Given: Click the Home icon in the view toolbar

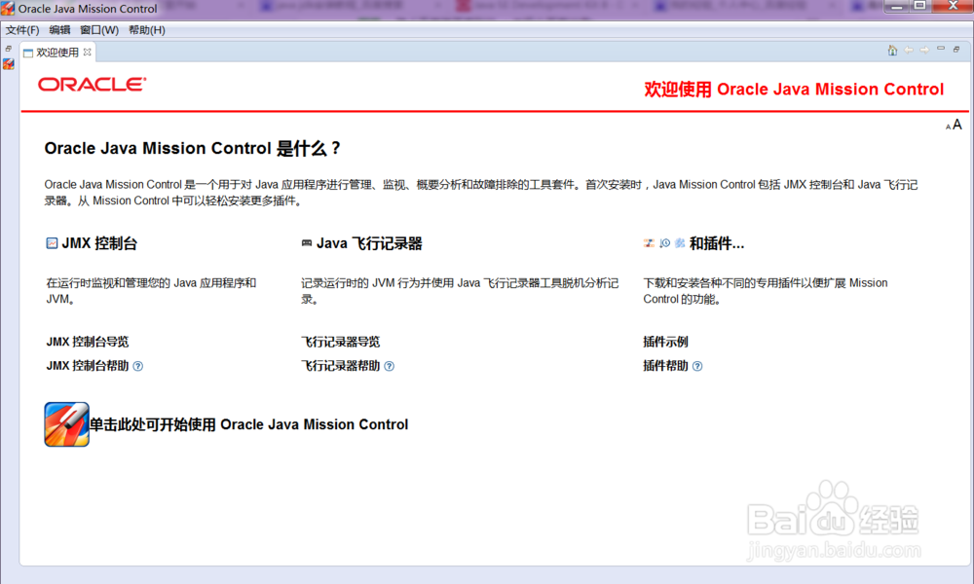Looking at the screenshot, I should [x=892, y=49].
